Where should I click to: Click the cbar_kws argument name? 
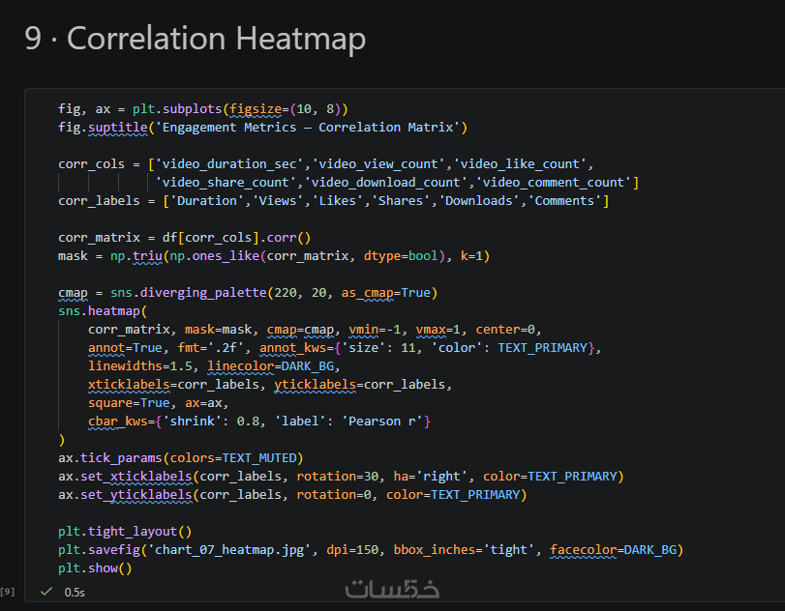[118, 422]
